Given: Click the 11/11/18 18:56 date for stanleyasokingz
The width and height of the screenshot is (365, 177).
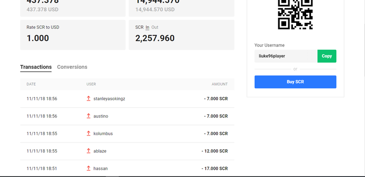Looking at the screenshot, I should [42, 99].
